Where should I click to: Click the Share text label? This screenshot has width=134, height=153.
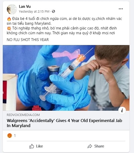[99, 146]
